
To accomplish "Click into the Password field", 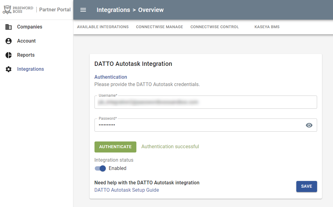I will pyautogui.click(x=205, y=125).
